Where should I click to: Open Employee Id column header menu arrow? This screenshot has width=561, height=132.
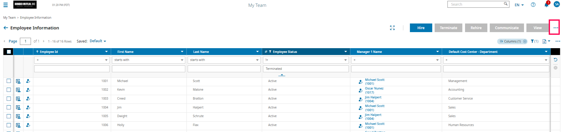(x=106, y=52)
